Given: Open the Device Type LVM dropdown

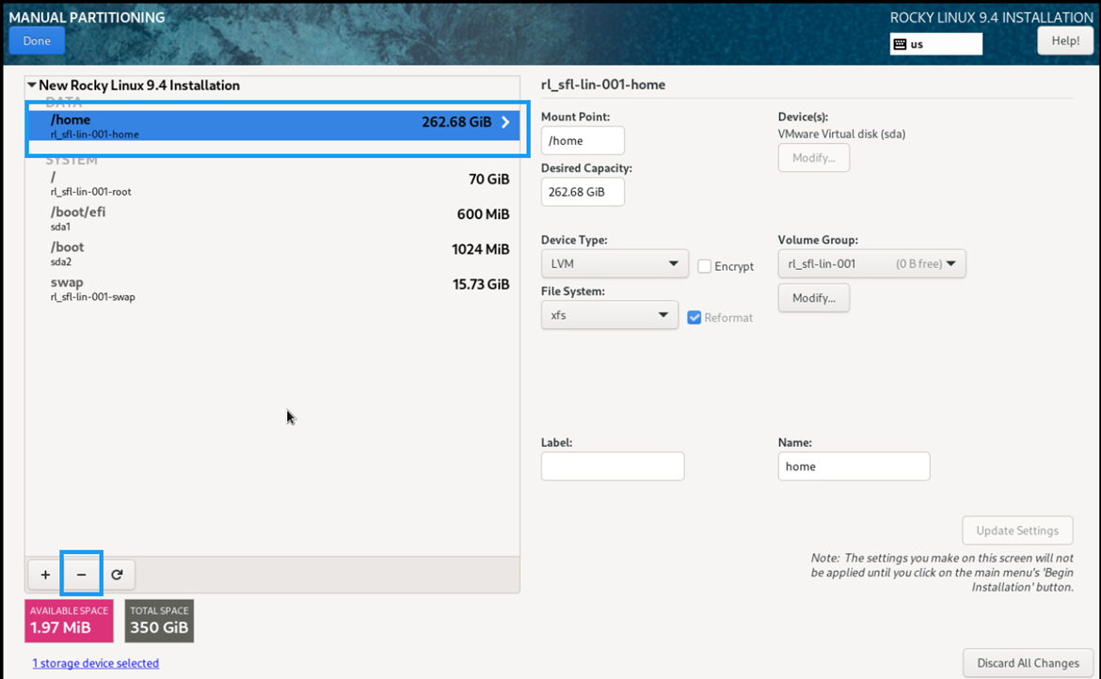Looking at the screenshot, I should (x=614, y=263).
